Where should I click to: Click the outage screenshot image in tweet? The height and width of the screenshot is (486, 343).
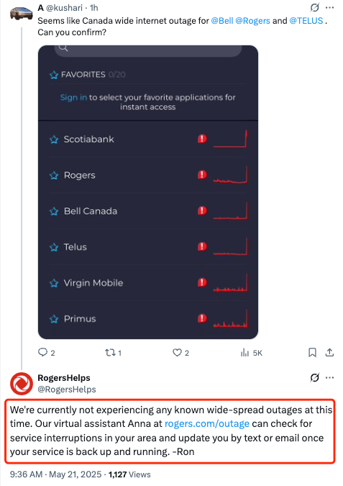(148, 192)
